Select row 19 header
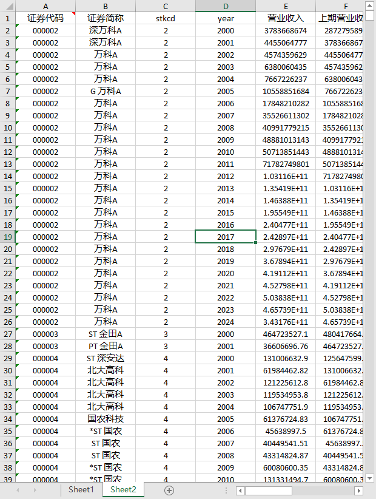The width and height of the screenshot is (376, 499). (8, 237)
